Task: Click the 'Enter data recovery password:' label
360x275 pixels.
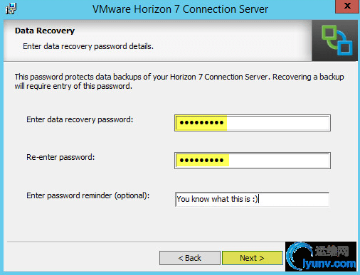Action: tap(80, 119)
